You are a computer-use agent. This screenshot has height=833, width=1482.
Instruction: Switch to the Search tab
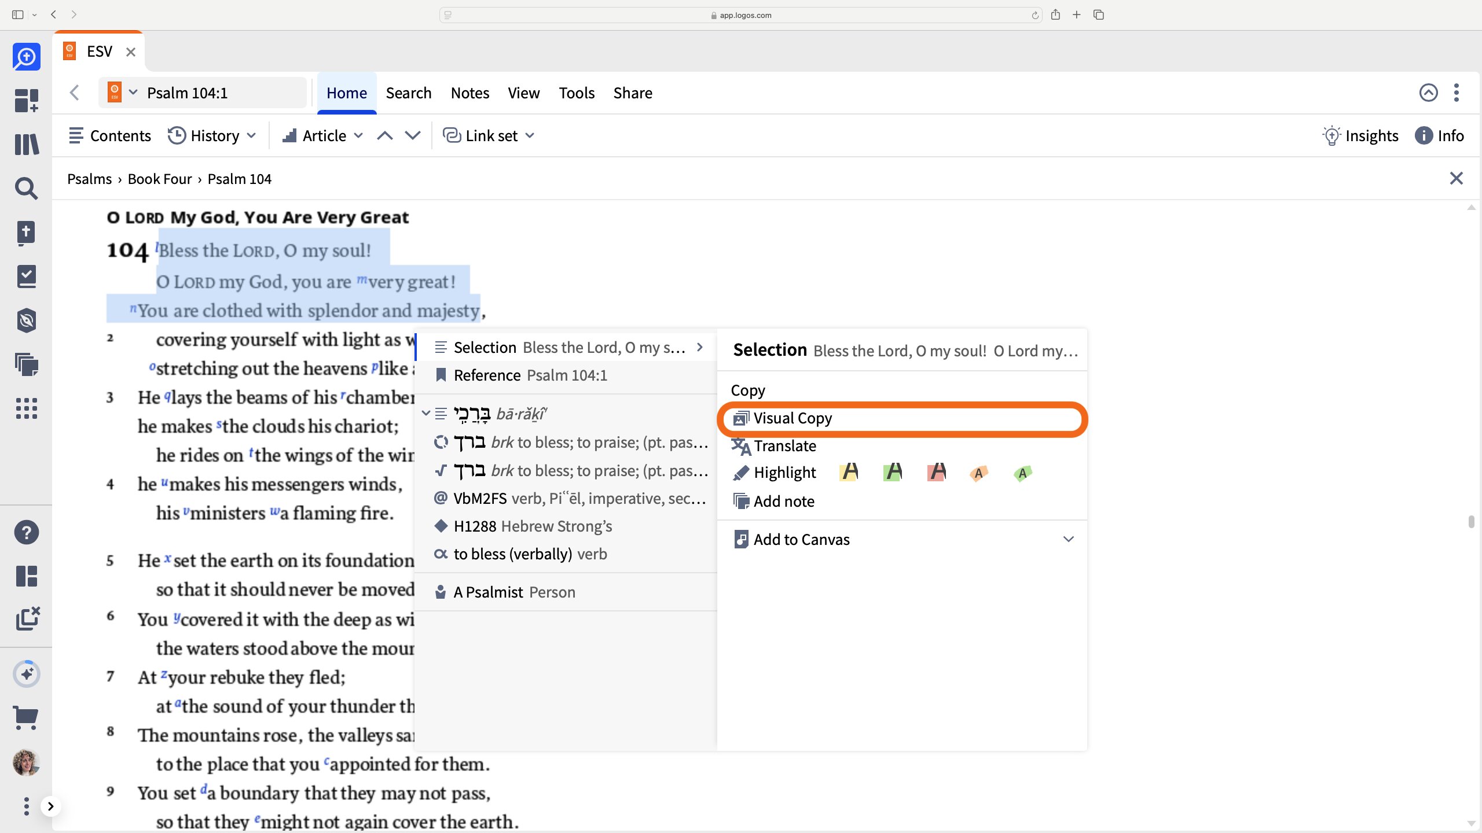(x=409, y=93)
